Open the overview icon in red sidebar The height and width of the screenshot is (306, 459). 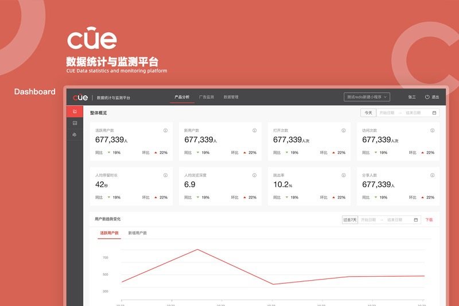click(x=75, y=111)
